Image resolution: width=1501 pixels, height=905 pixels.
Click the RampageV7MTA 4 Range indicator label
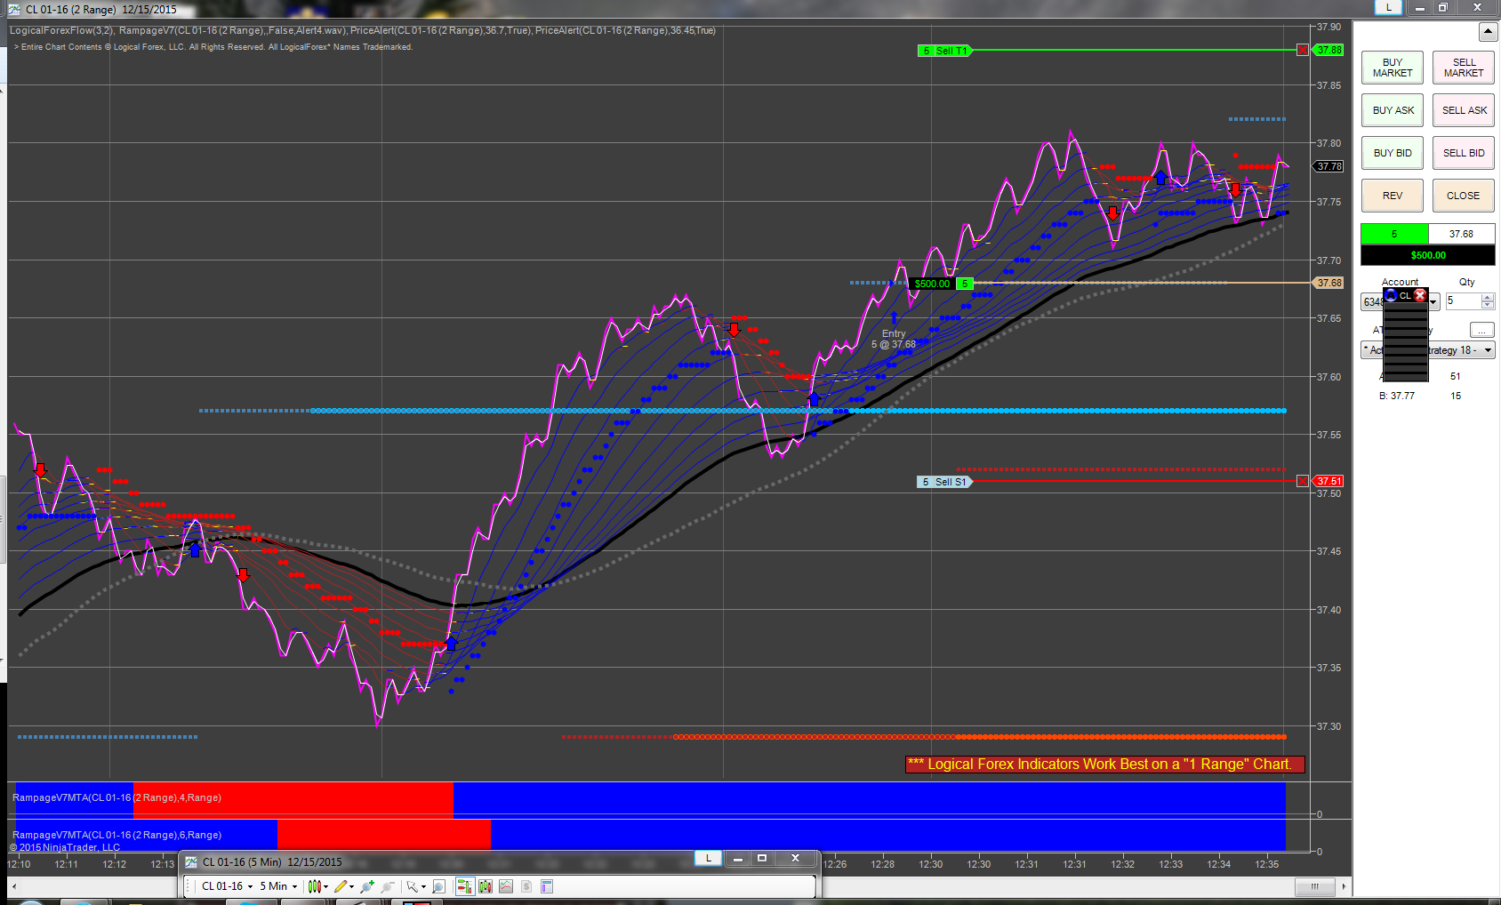pos(116,797)
